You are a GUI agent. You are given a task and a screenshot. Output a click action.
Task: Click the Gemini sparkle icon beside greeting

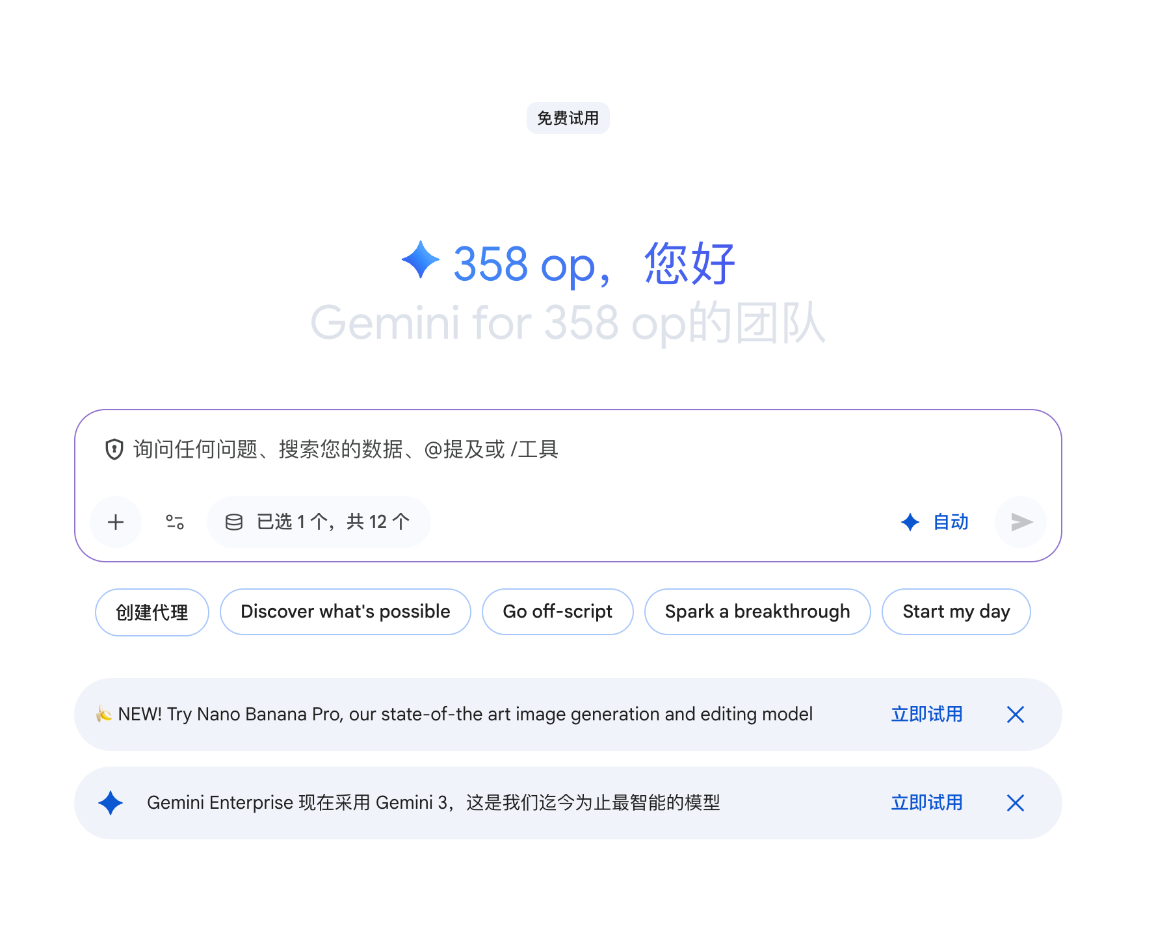(x=421, y=259)
